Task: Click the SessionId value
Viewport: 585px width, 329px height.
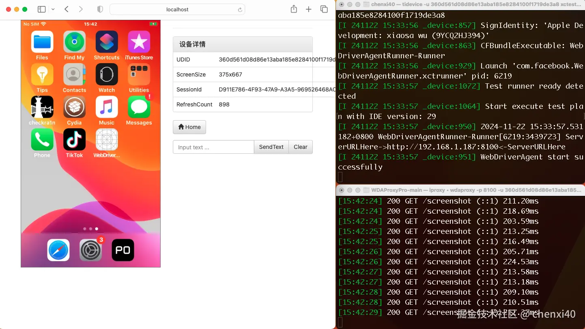Action: 277,89
